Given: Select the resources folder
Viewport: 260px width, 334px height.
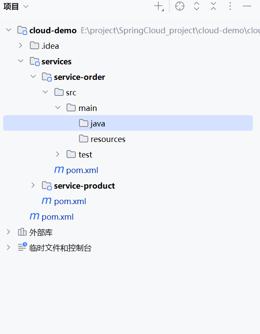Looking at the screenshot, I should 108,139.
